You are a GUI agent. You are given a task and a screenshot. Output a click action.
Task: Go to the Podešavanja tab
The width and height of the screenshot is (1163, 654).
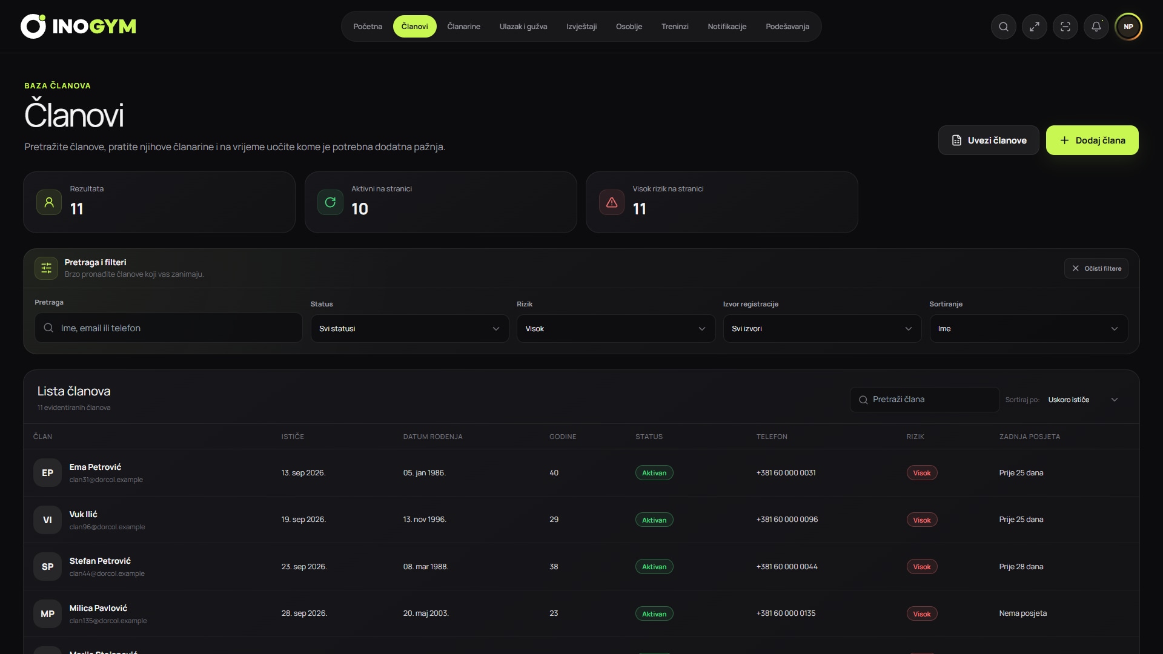coord(787,27)
